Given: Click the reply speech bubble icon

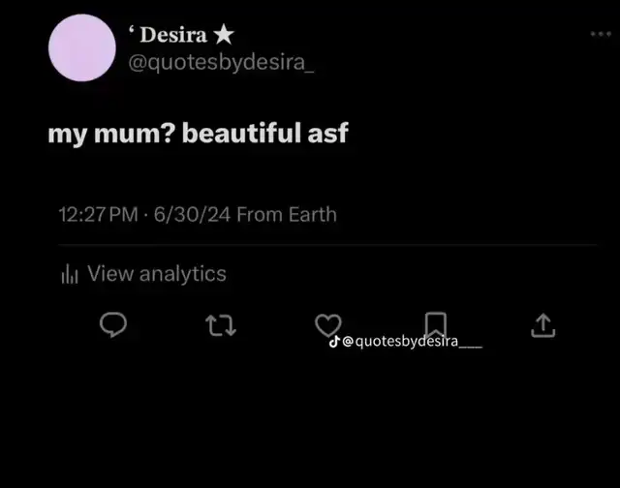Looking at the screenshot, I should 114,326.
